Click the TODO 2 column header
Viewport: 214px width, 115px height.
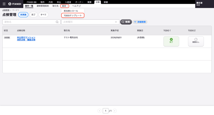[192, 31]
